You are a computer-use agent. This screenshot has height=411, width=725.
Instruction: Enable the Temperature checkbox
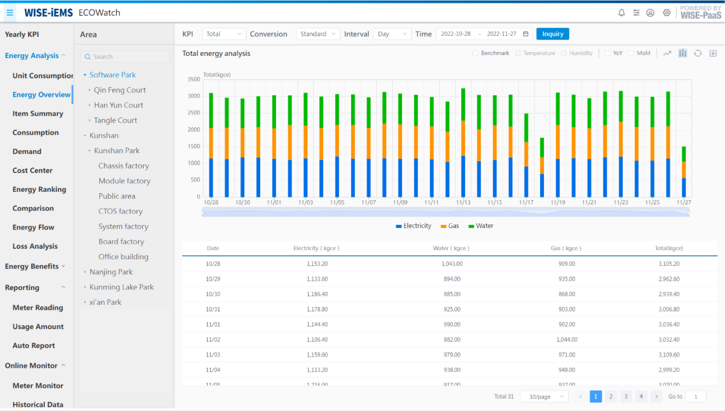coord(518,53)
